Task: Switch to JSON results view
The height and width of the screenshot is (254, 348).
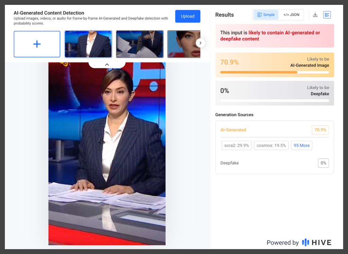Action: click(291, 15)
